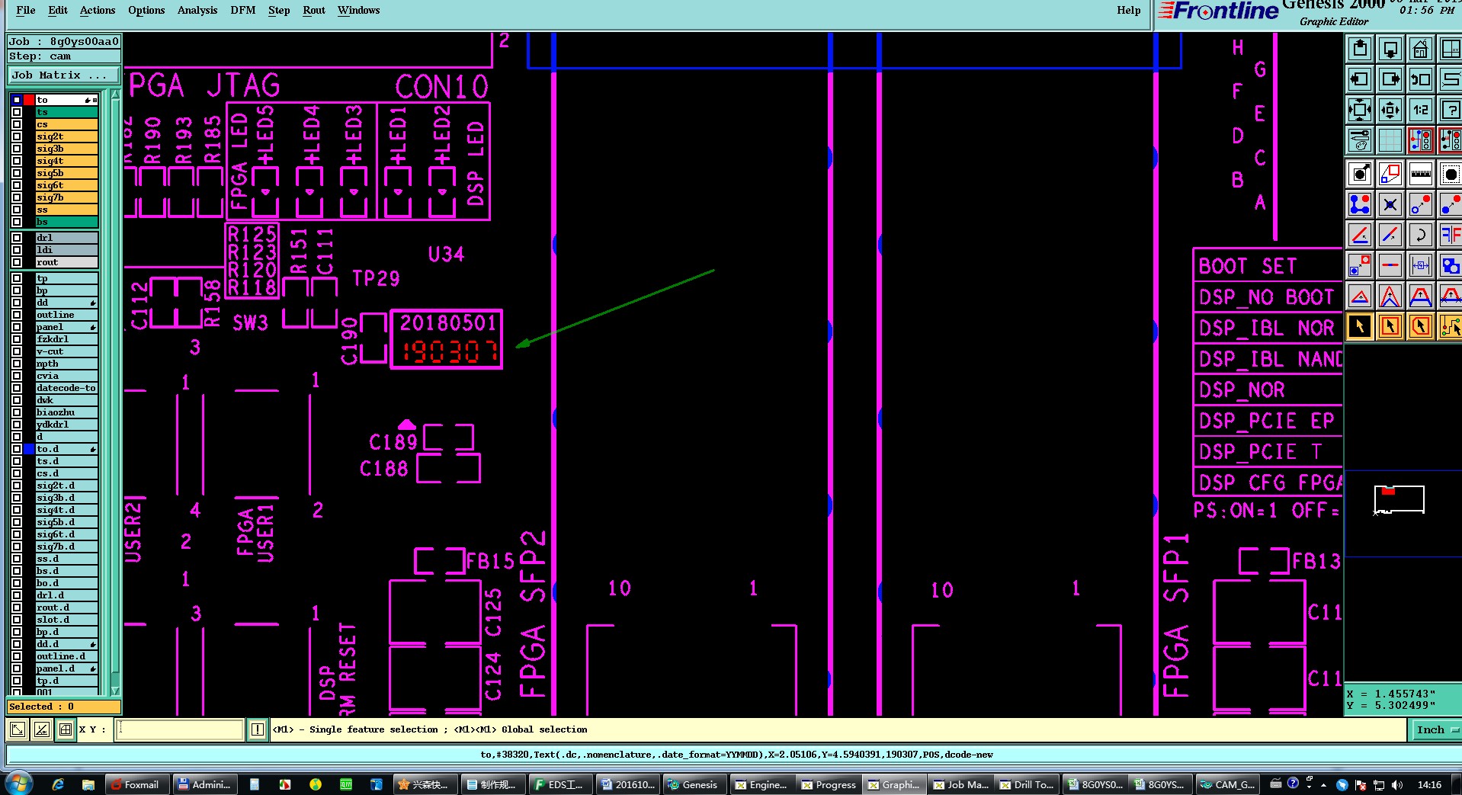Open the Help menu
The width and height of the screenshot is (1462, 795).
[x=1129, y=10]
